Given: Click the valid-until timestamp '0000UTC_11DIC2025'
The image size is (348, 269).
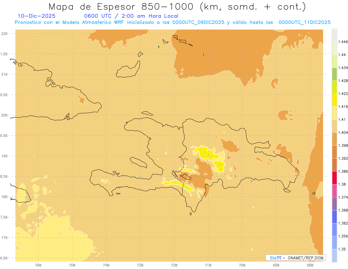Looking at the screenshot, I should coord(304,22).
